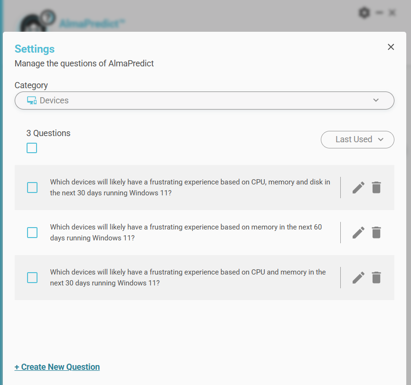Select the CPU and memory question text
Screen dimensions: 411x385
[188, 278]
